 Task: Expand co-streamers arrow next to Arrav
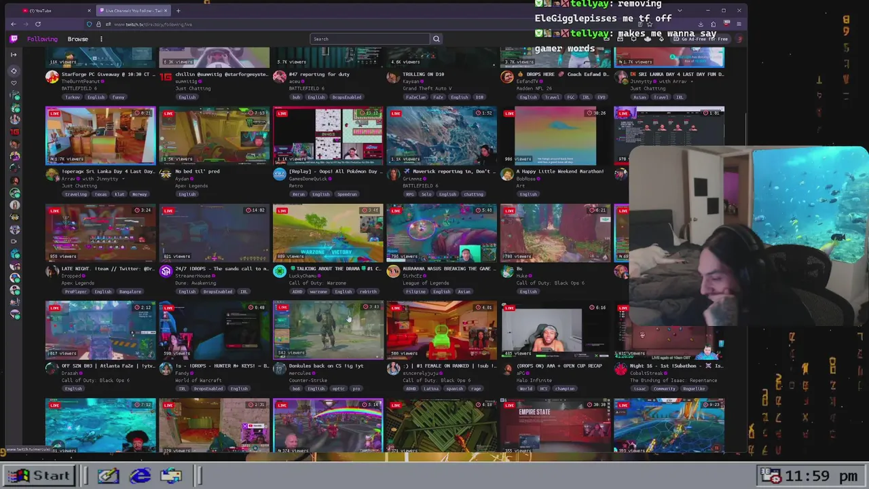124,179
